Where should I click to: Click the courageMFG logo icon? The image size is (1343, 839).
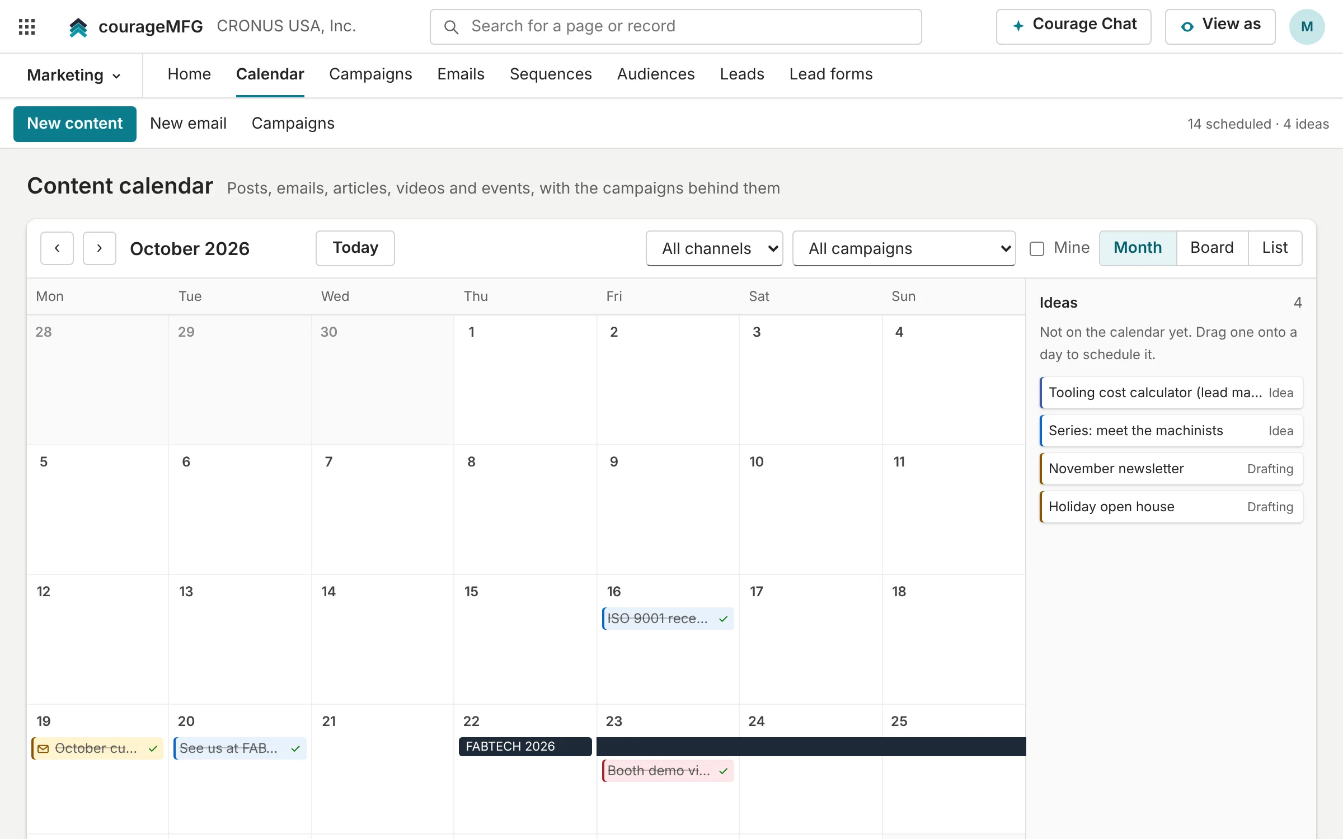[78, 26]
